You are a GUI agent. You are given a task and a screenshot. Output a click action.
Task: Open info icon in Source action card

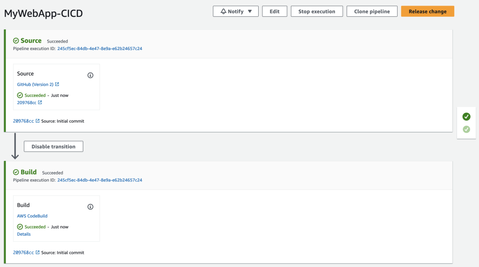click(90, 75)
